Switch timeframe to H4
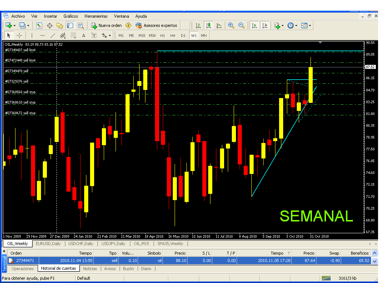This screenshot has width=381, height=283. tap(172, 36)
